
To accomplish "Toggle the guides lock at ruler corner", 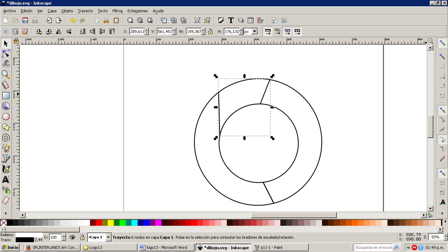I will [x=16, y=41].
